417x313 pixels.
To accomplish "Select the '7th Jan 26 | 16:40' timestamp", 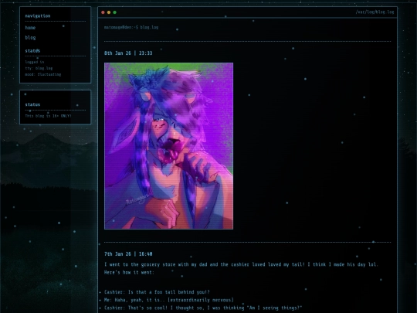I will (x=128, y=254).
